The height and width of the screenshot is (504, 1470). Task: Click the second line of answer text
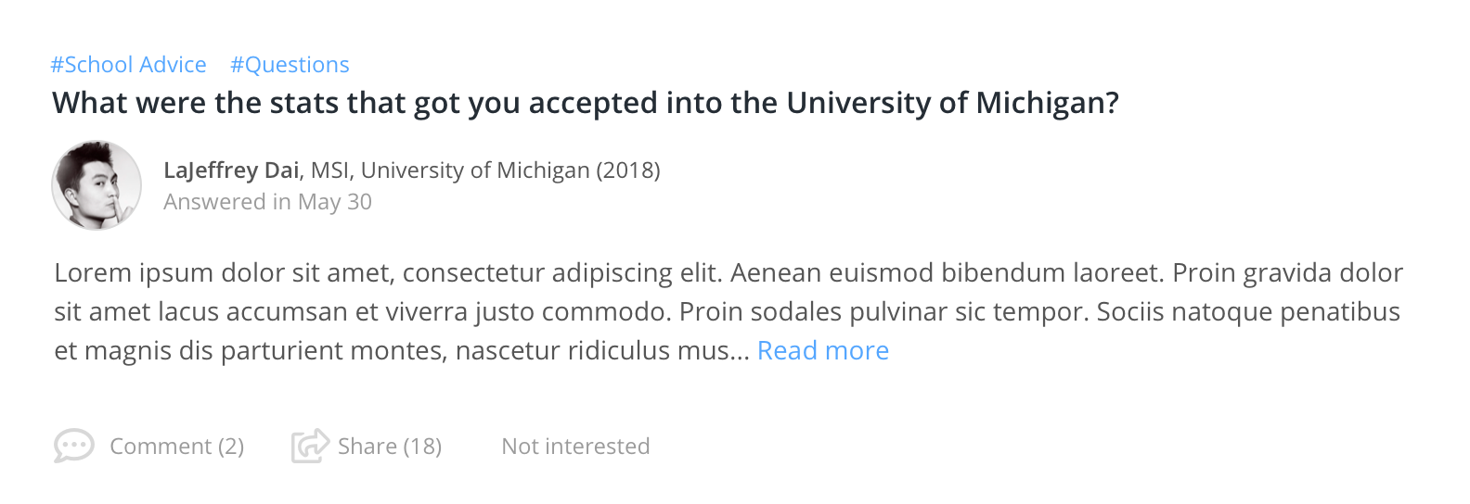(727, 311)
